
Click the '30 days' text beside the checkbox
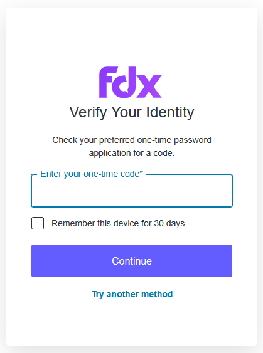[x=169, y=223]
